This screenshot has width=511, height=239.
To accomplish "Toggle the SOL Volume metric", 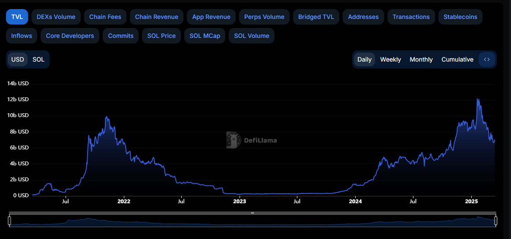I will [x=252, y=36].
